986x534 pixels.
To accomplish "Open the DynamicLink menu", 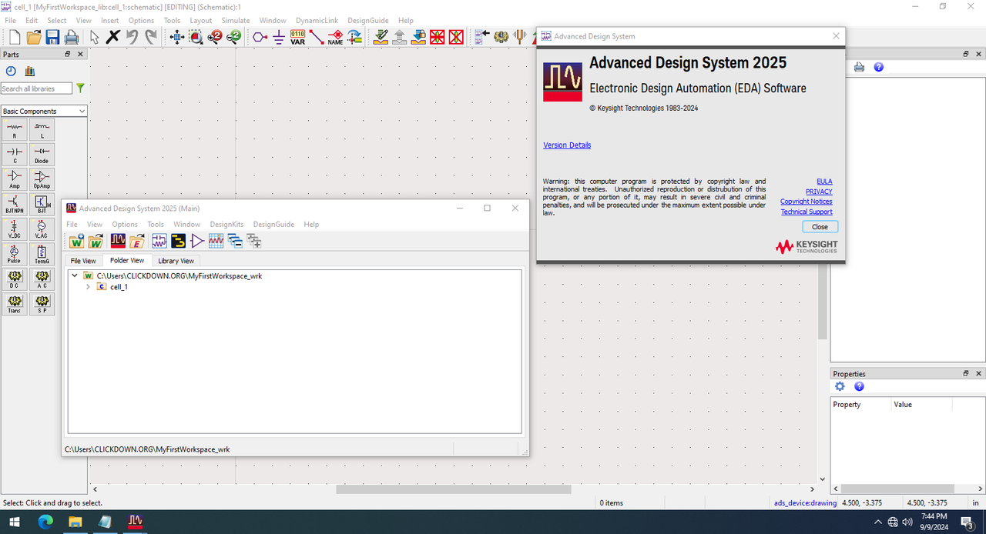I will (x=317, y=21).
